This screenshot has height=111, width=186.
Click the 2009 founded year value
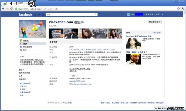tap(71, 47)
